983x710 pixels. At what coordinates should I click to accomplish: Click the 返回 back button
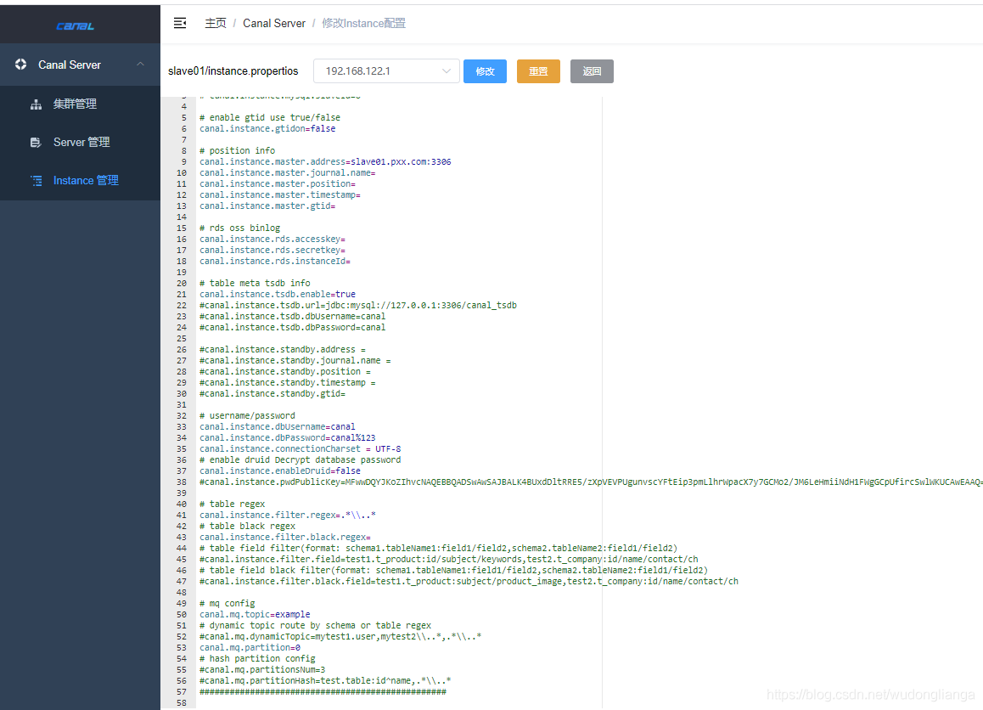(x=592, y=70)
